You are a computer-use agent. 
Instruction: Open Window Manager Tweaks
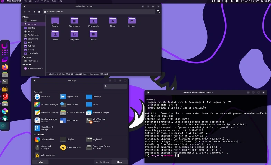[46, 121]
